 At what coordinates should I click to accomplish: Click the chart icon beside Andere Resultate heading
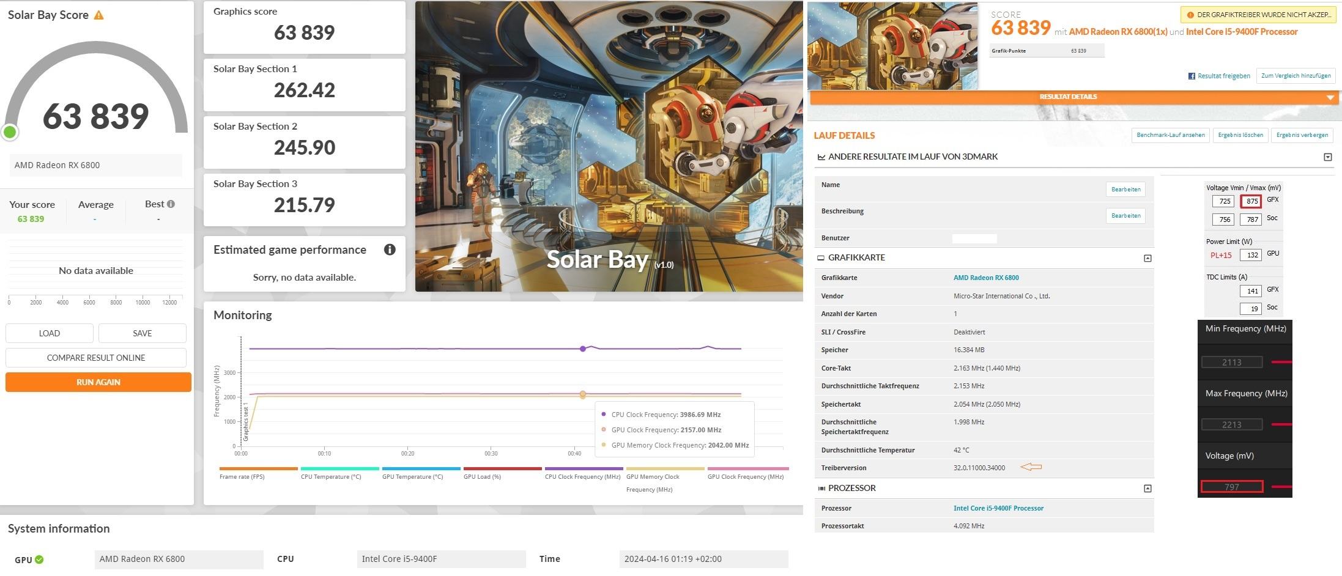tap(821, 157)
